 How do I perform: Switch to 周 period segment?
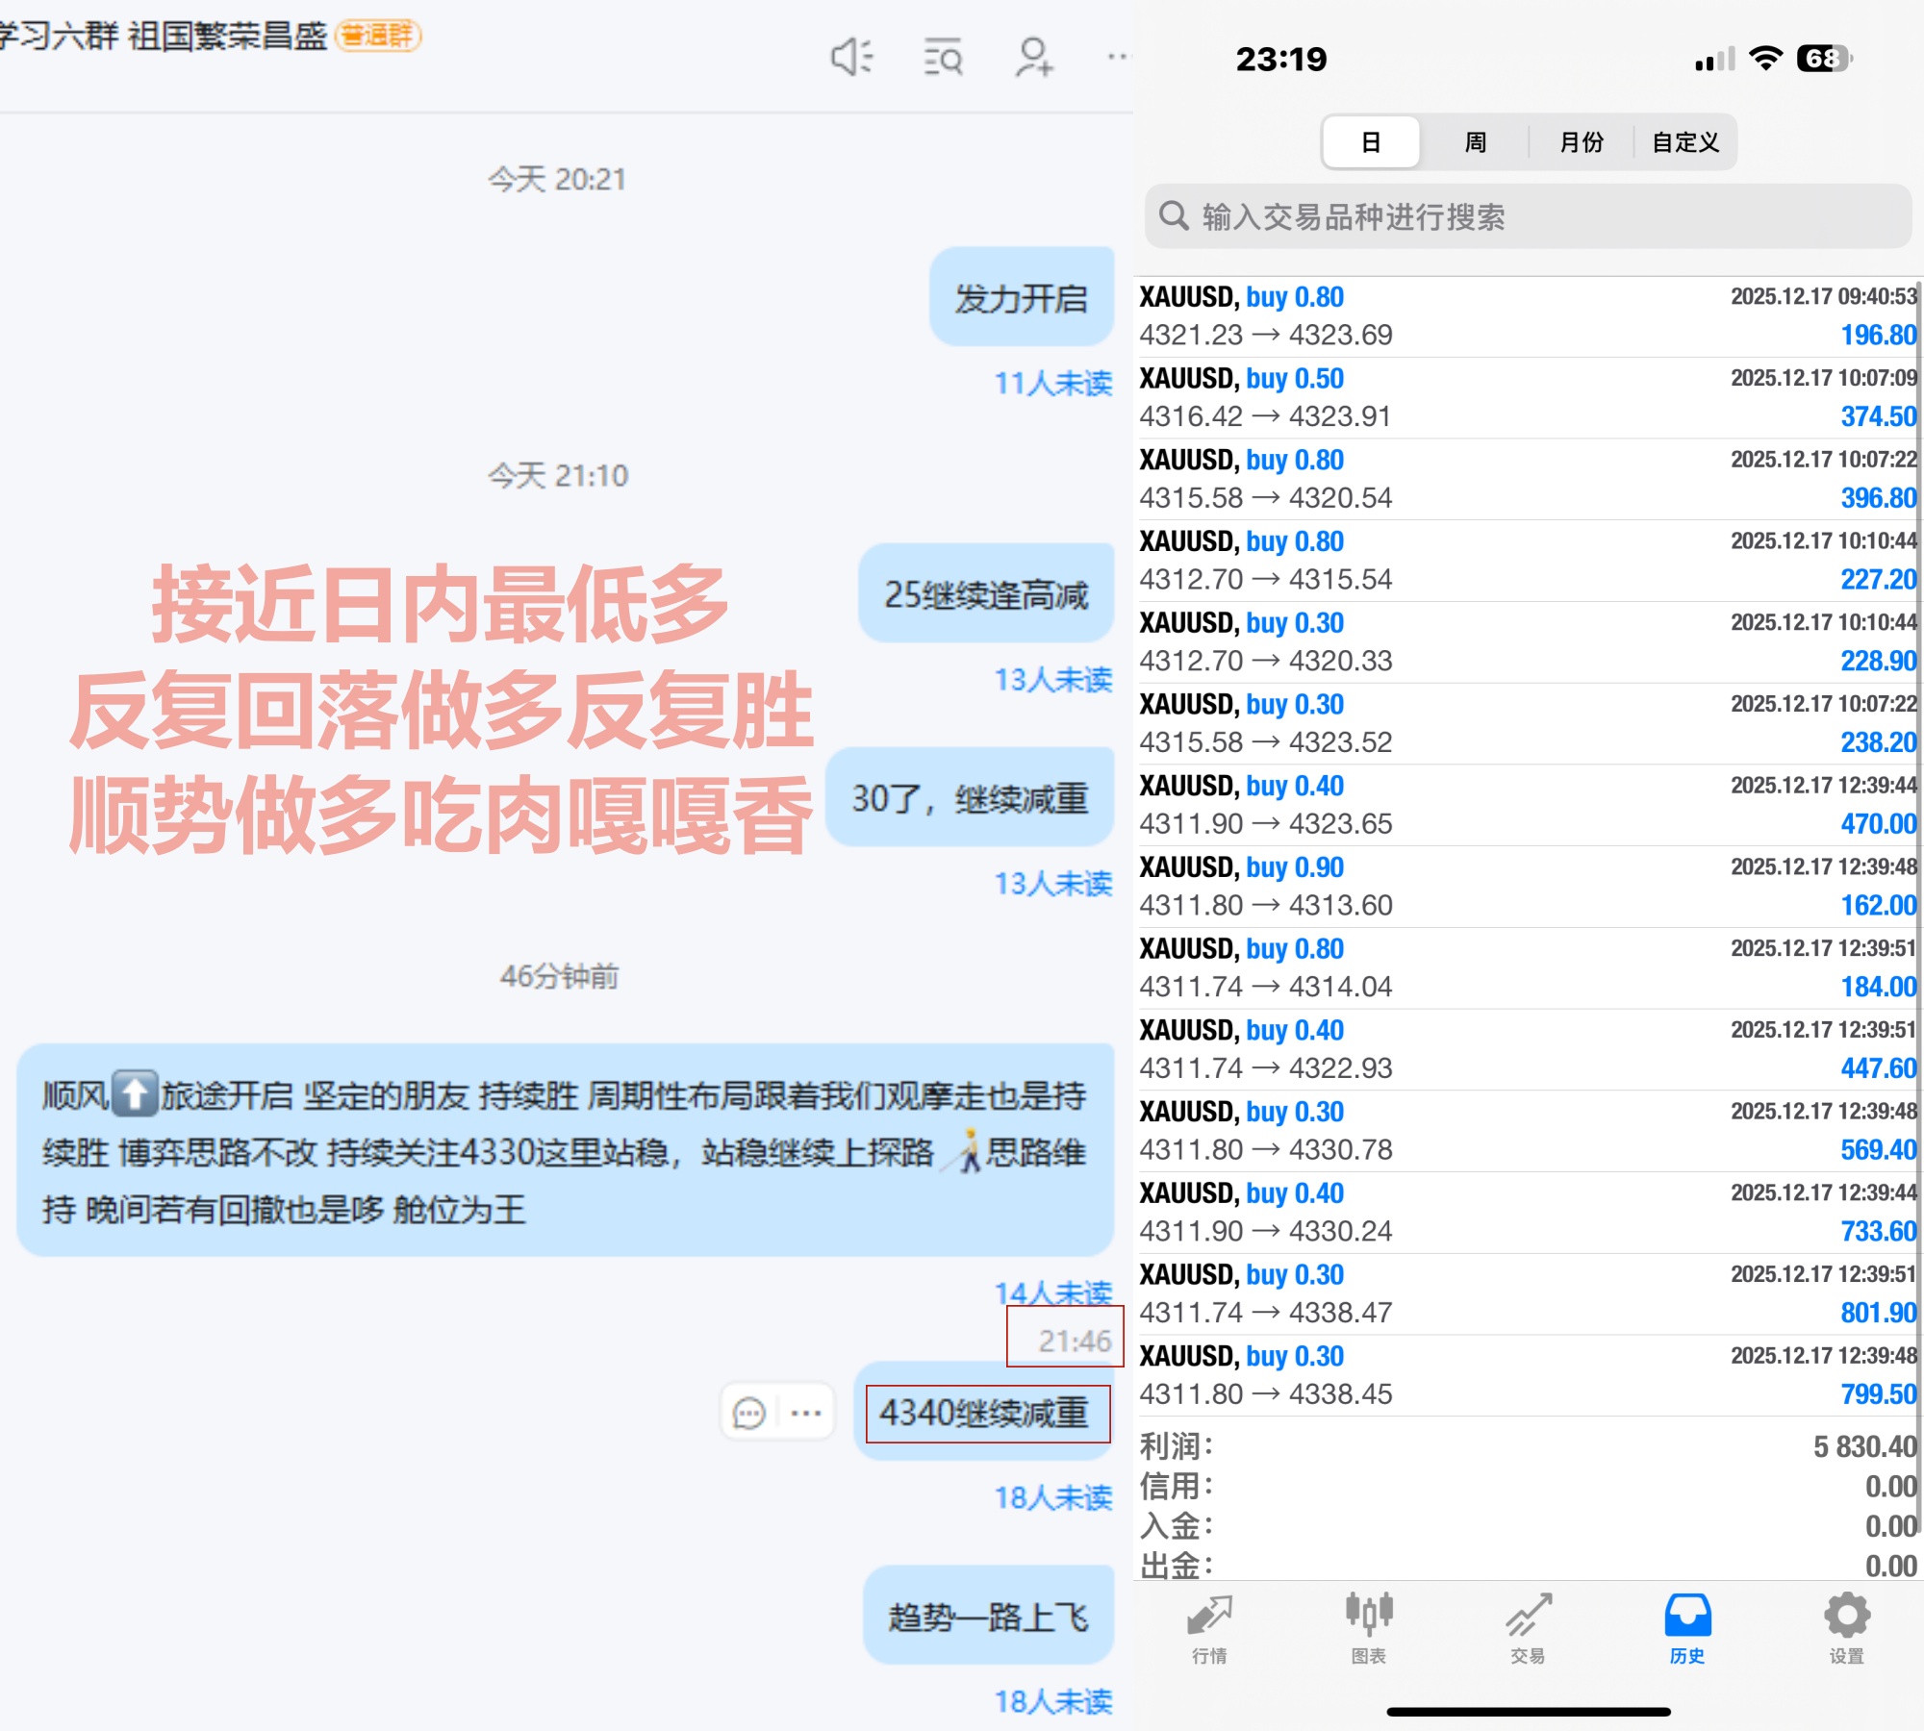pos(1475,142)
